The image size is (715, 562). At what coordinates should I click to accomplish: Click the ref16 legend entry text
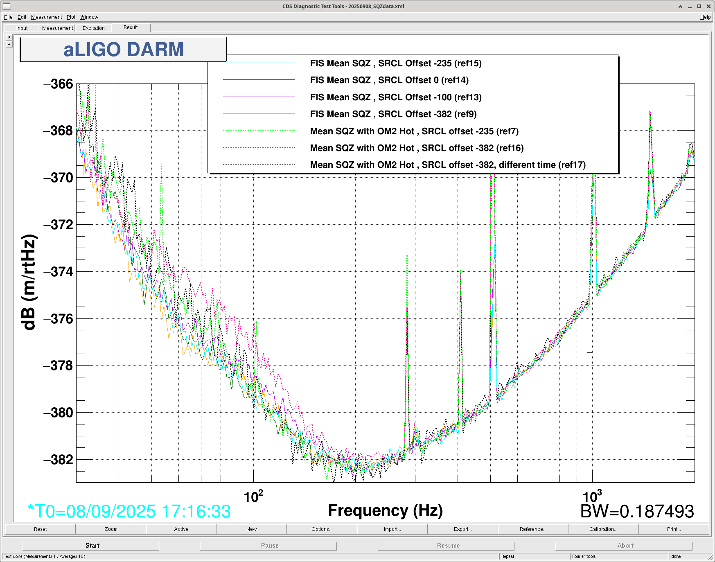pos(417,148)
